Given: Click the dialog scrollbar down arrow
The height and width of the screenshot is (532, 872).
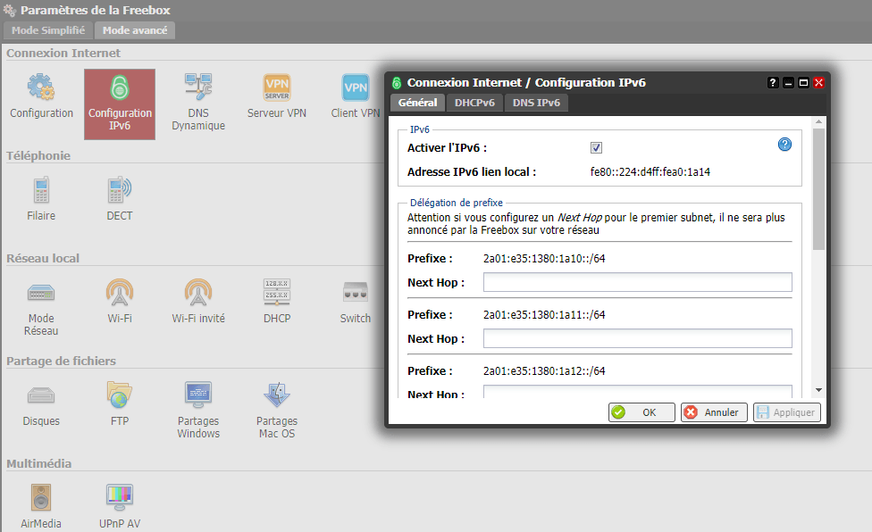Looking at the screenshot, I should 818,390.
